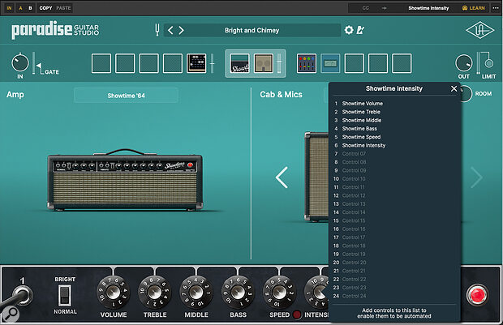Flip the BRIGHT/NORMAL switch
This screenshot has width=503, height=325.
(x=64, y=295)
